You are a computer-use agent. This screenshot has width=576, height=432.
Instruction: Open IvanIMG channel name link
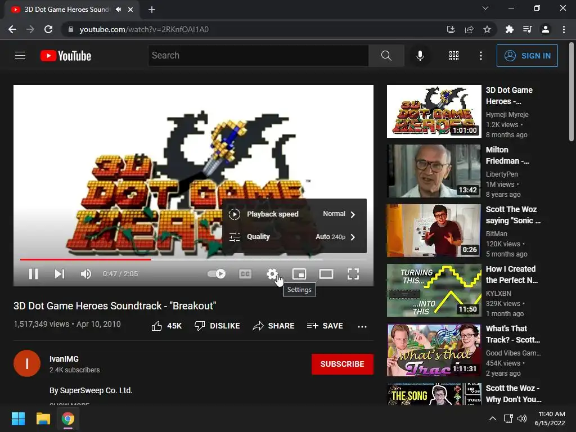(x=64, y=359)
